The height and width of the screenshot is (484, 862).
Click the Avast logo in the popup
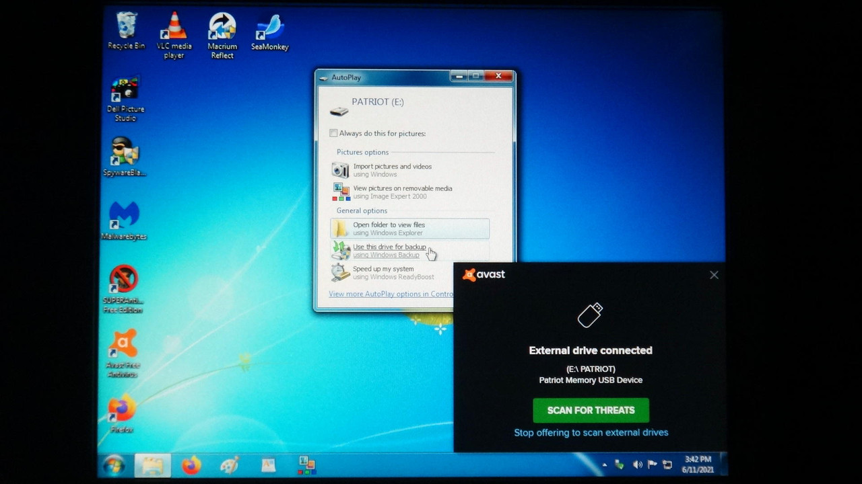pyautogui.click(x=484, y=274)
